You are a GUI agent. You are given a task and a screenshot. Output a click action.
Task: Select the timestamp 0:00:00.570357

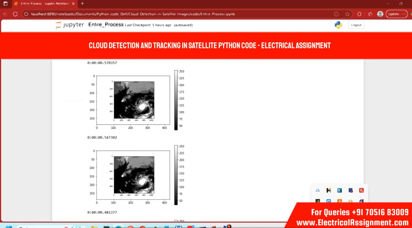point(102,63)
